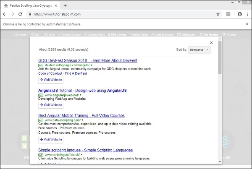The image size is (252, 169).
Task: Open the Find A DevFest link
Action: pyautogui.click(x=76, y=73)
